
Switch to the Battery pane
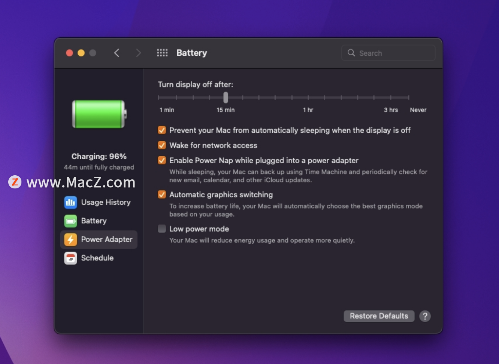[x=99, y=221]
